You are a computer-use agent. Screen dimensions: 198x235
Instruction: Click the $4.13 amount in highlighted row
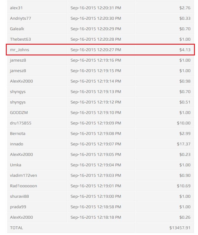pos(185,50)
